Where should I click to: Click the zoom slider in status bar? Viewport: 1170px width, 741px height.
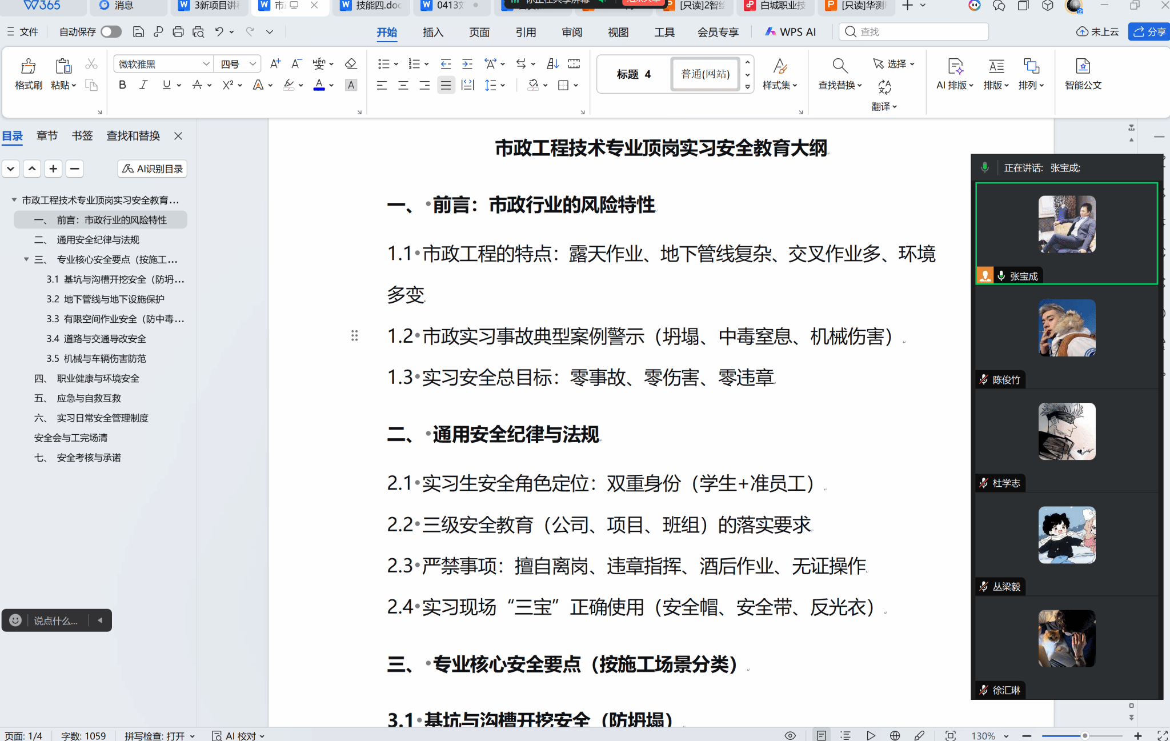(1084, 736)
